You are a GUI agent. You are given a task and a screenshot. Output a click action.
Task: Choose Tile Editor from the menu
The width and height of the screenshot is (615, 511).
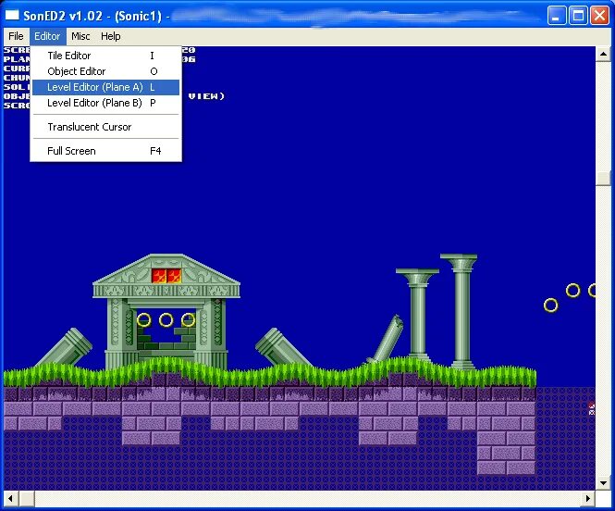105,56
